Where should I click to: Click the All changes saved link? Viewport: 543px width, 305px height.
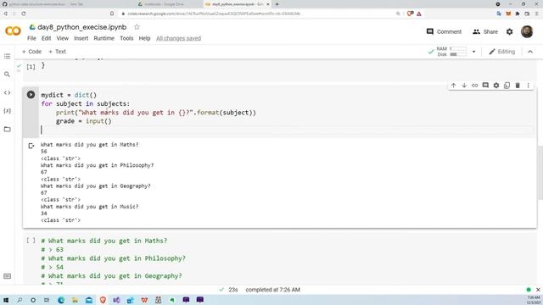point(178,38)
